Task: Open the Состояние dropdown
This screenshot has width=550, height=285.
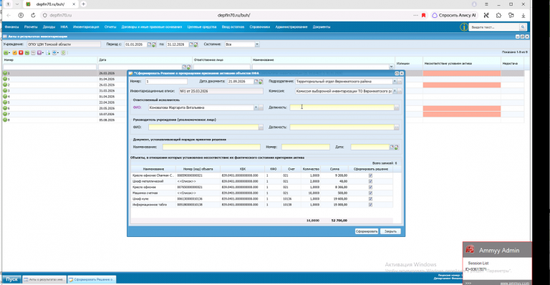Action: (257, 44)
